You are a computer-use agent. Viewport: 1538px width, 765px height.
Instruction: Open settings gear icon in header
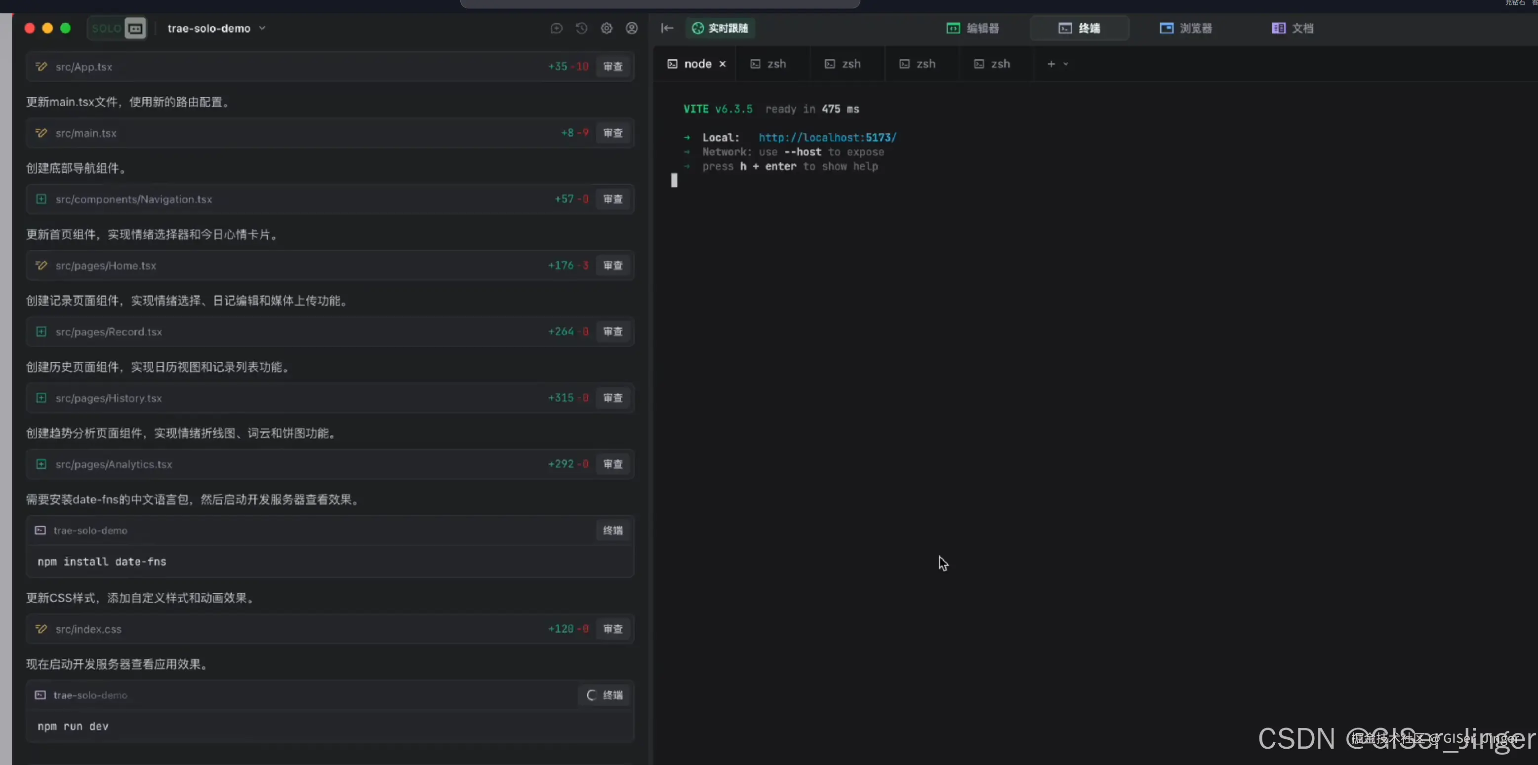pyautogui.click(x=606, y=28)
